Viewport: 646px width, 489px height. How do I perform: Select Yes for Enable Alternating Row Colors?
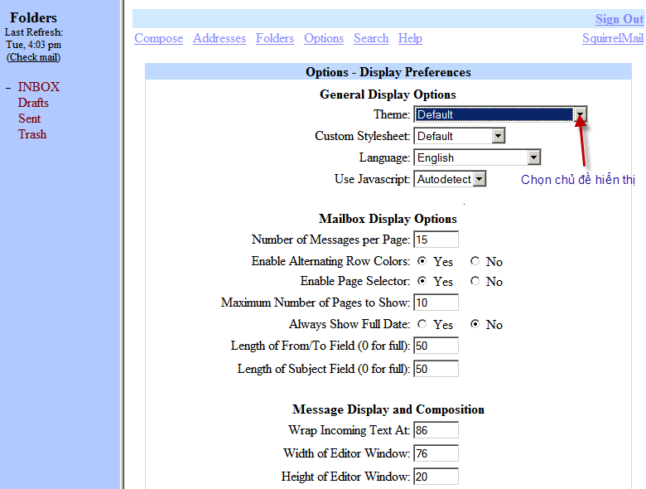pyautogui.click(x=422, y=261)
